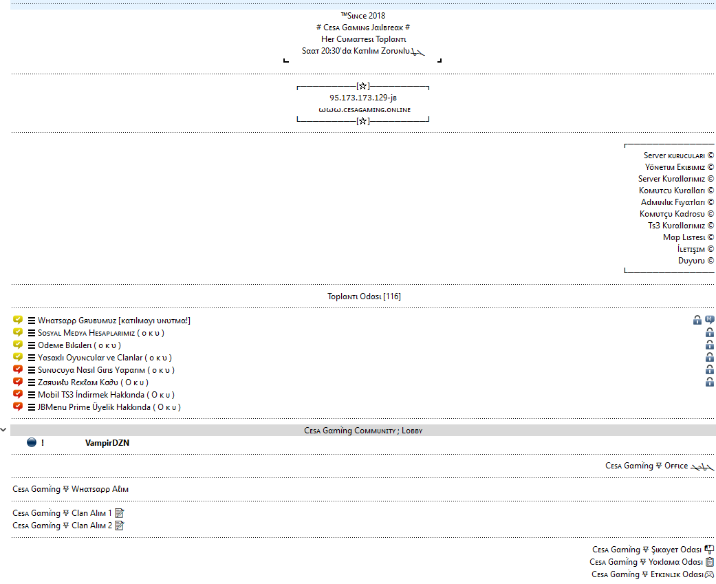
Task: Click yellow chat icon beside Sosyal Medya Hesaplarımız
Action: (18, 332)
